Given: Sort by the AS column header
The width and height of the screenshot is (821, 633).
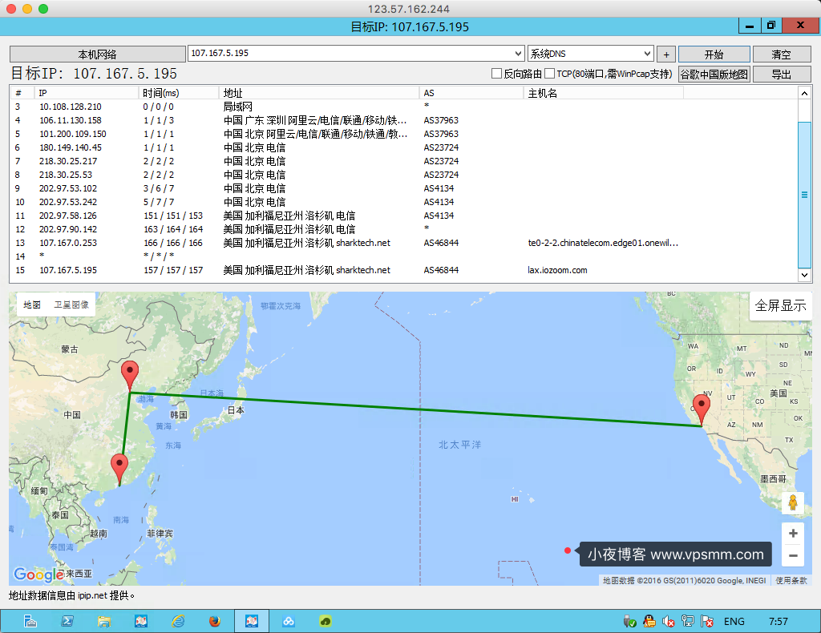Looking at the screenshot, I should click(x=471, y=93).
